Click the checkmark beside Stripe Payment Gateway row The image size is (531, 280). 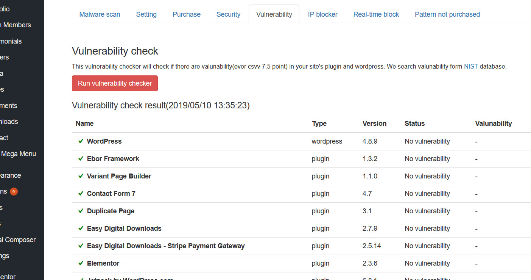coord(81,246)
